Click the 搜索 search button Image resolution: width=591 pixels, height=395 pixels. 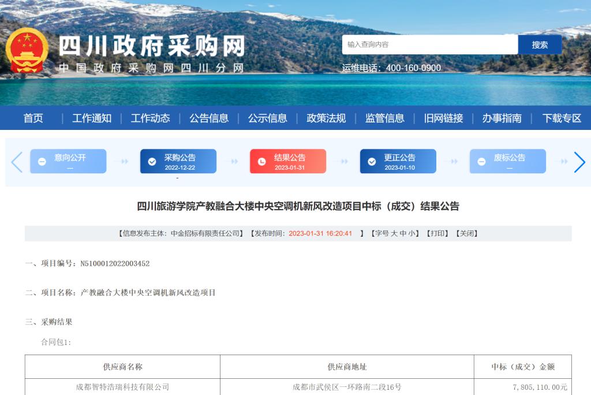click(x=540, y=45)
